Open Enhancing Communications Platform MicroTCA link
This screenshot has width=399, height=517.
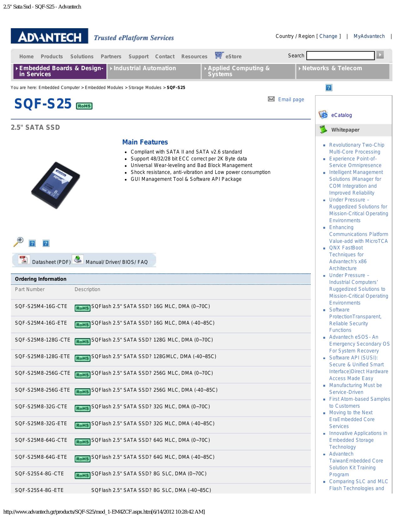point(359,234)
